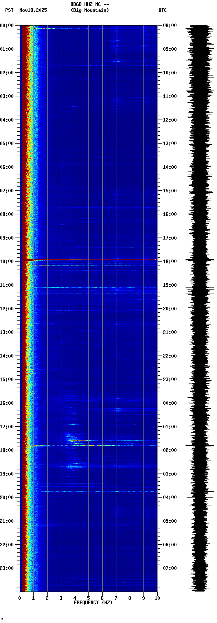The height and width of the screenshot is (623, 217).
Task: Click the frequency axis tick '5'
Action: click(88, 598)
